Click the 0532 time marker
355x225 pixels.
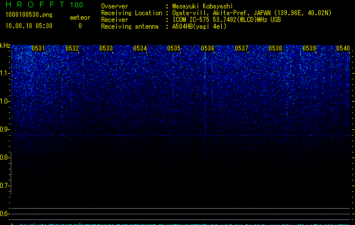pos(72,48)
